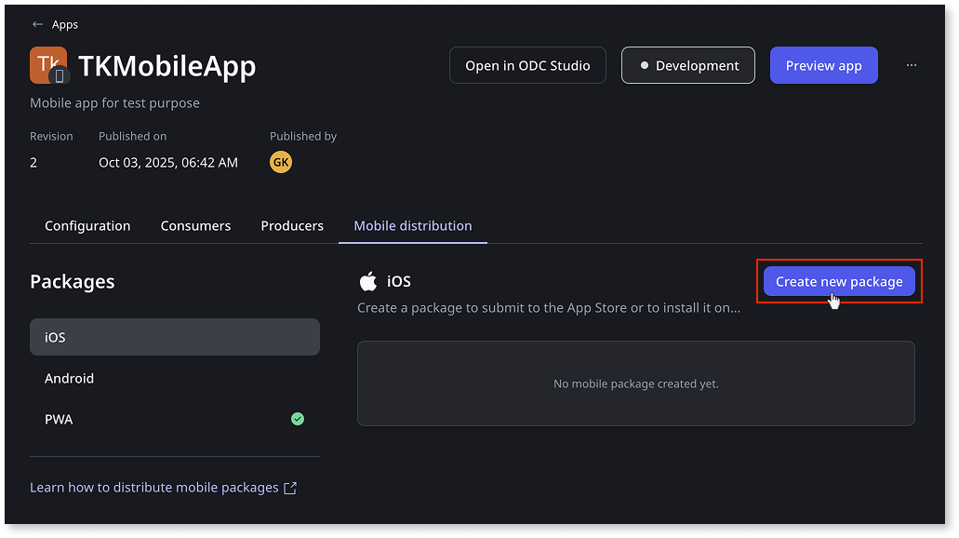This screenshot has width=959, height=538.
Task: Click the Apple logo beside iOS heading
Action: pyautogui.click(x=368, y=279)
